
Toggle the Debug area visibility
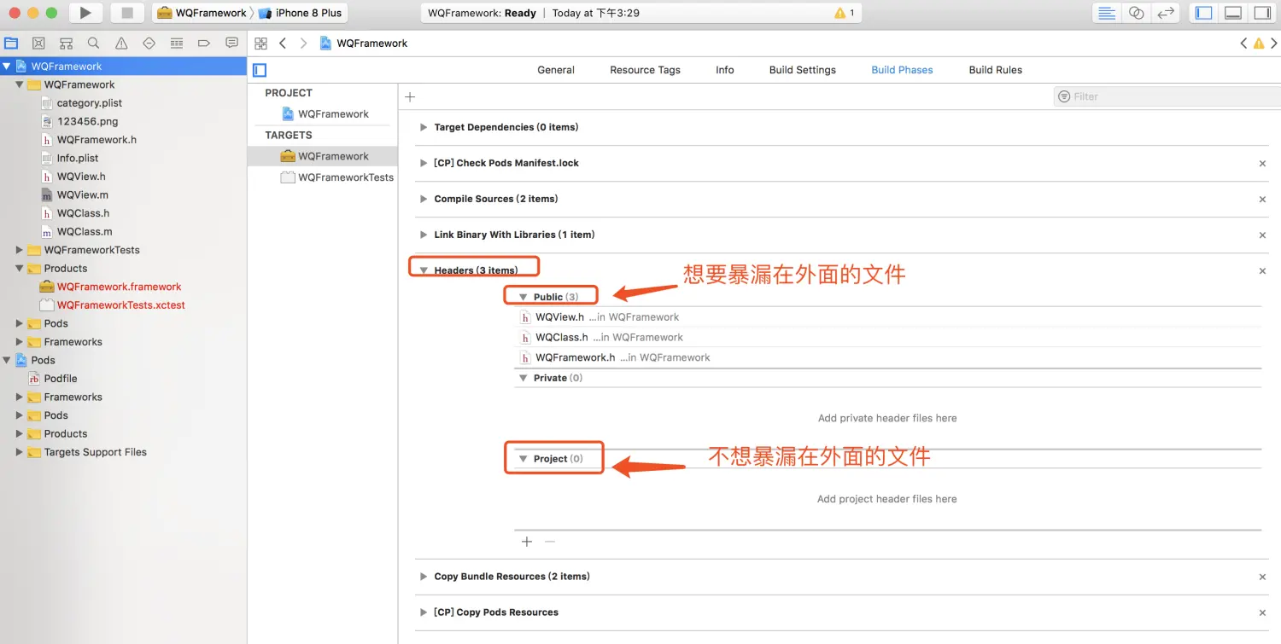(1233, 13)
